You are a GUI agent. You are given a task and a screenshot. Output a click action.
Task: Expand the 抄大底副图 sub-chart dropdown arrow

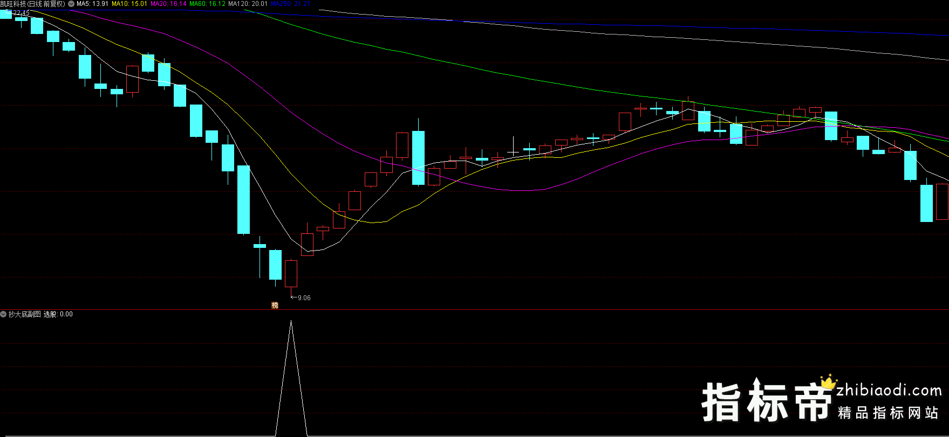point(4,314)
